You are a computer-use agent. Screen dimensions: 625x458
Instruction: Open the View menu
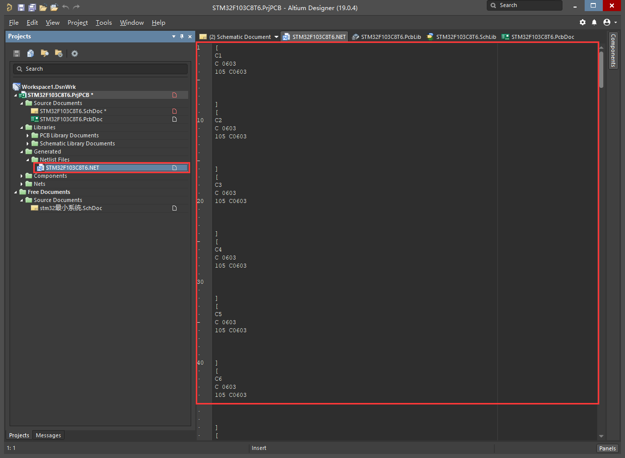coord(52,22)
